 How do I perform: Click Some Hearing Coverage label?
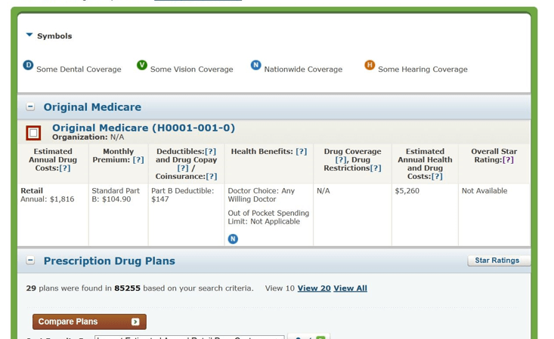(x=422, y=69)
